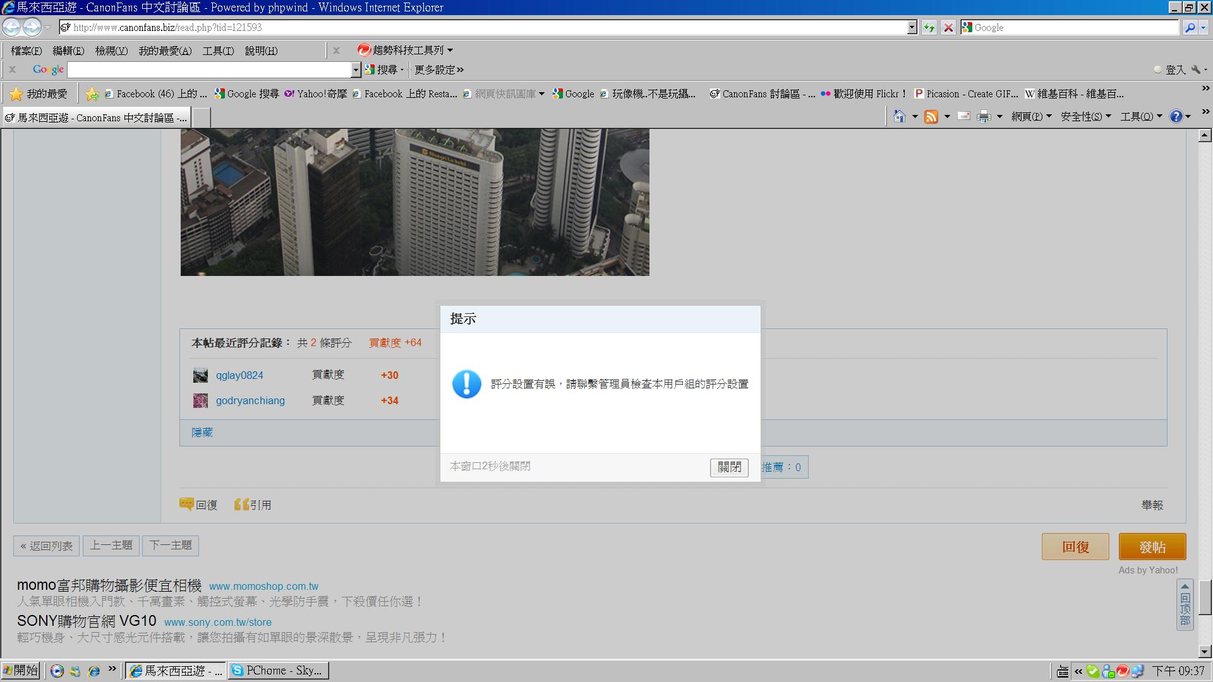Viewport: 1213px width, 682px height.
Task: Open the 我的最愛(A) menu
Action: coord(165,51)
